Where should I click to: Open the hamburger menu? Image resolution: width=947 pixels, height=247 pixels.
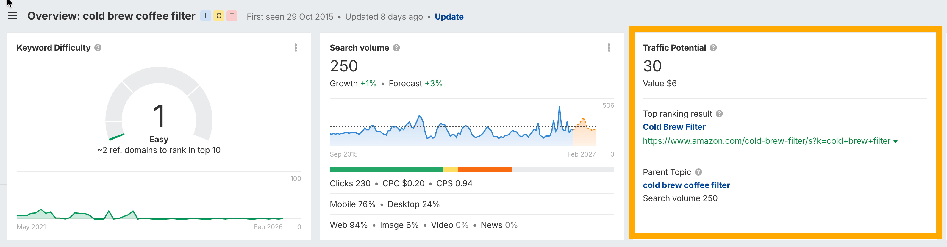point(12,16)
